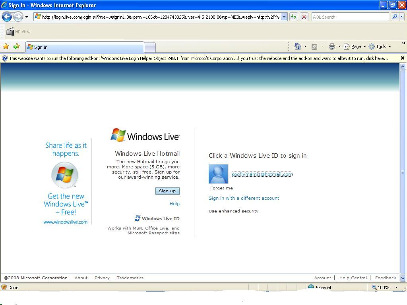Screen dimensions: 407x305
Task: Click the Windows Live orb logo
Action: [65, 175]
